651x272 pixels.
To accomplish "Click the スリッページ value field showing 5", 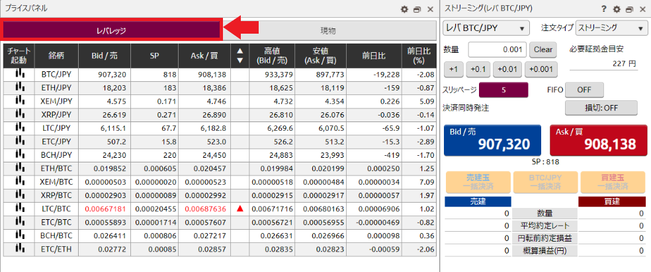I will [x=503, y=90].
